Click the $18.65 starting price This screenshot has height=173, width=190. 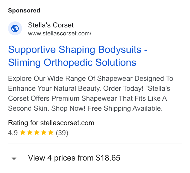pyautogui.click(x=108, y=158)
